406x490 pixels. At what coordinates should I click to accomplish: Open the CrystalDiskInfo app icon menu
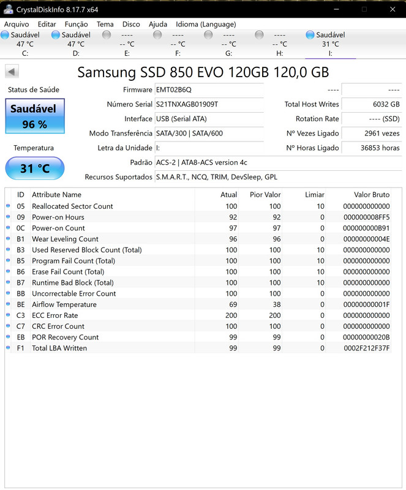tap(8, 10)
